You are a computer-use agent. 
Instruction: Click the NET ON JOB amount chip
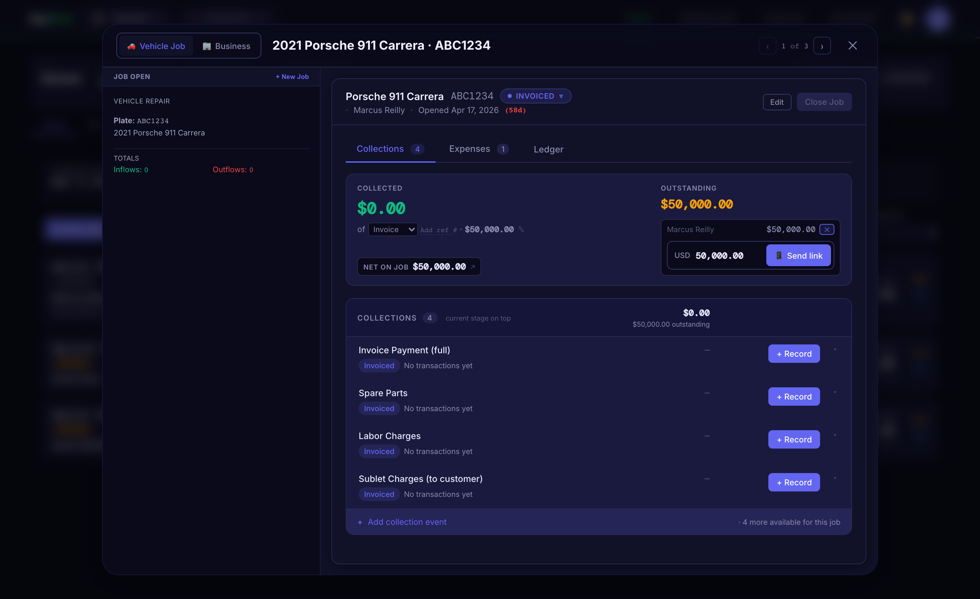tap(419, 266)
